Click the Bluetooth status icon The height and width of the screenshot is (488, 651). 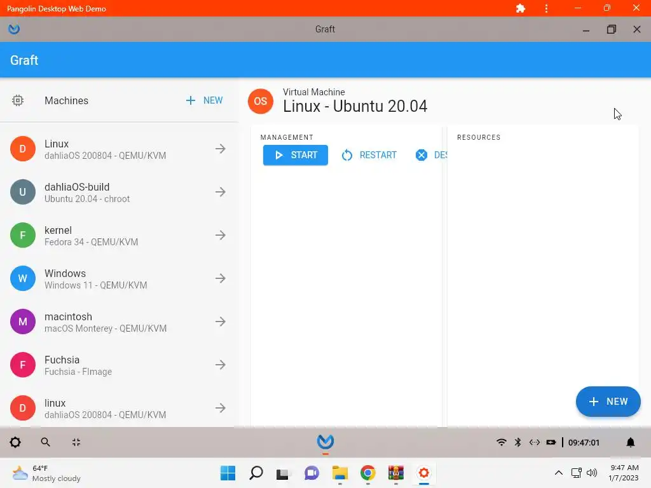pyautogui.click(x=517, y=442)
